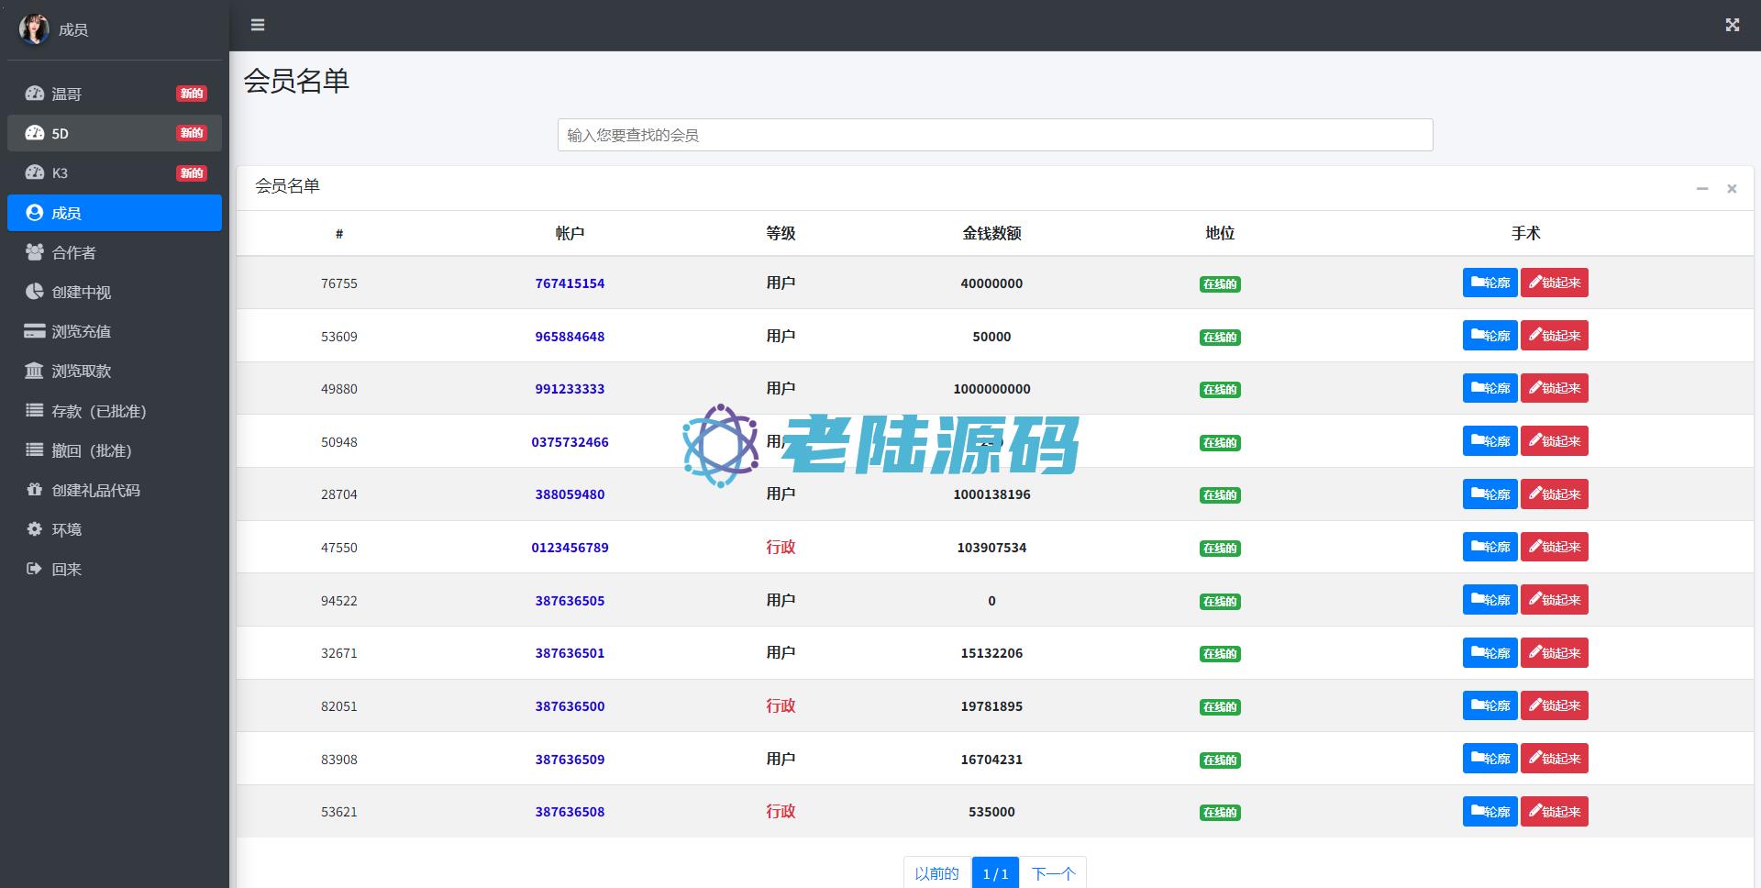This screenshot has height=888, width=1761.
Task: Click the K3 gauge icon
Action: pos(35,172)
